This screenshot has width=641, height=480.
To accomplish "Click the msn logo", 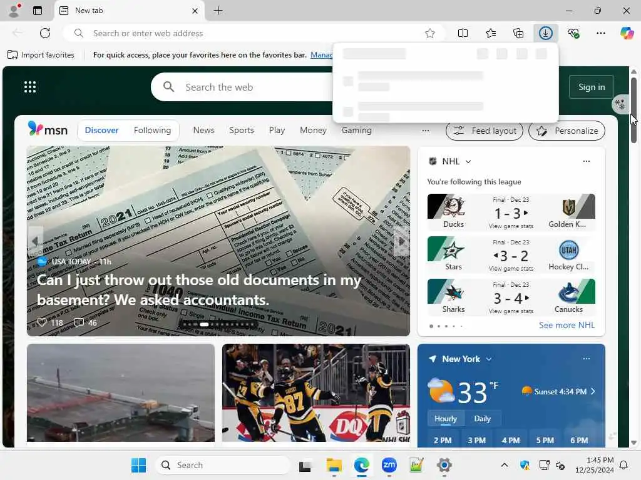I will (x=48, y=130).
